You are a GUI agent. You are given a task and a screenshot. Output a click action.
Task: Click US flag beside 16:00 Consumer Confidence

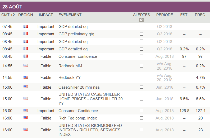click(x=26, y=111)
